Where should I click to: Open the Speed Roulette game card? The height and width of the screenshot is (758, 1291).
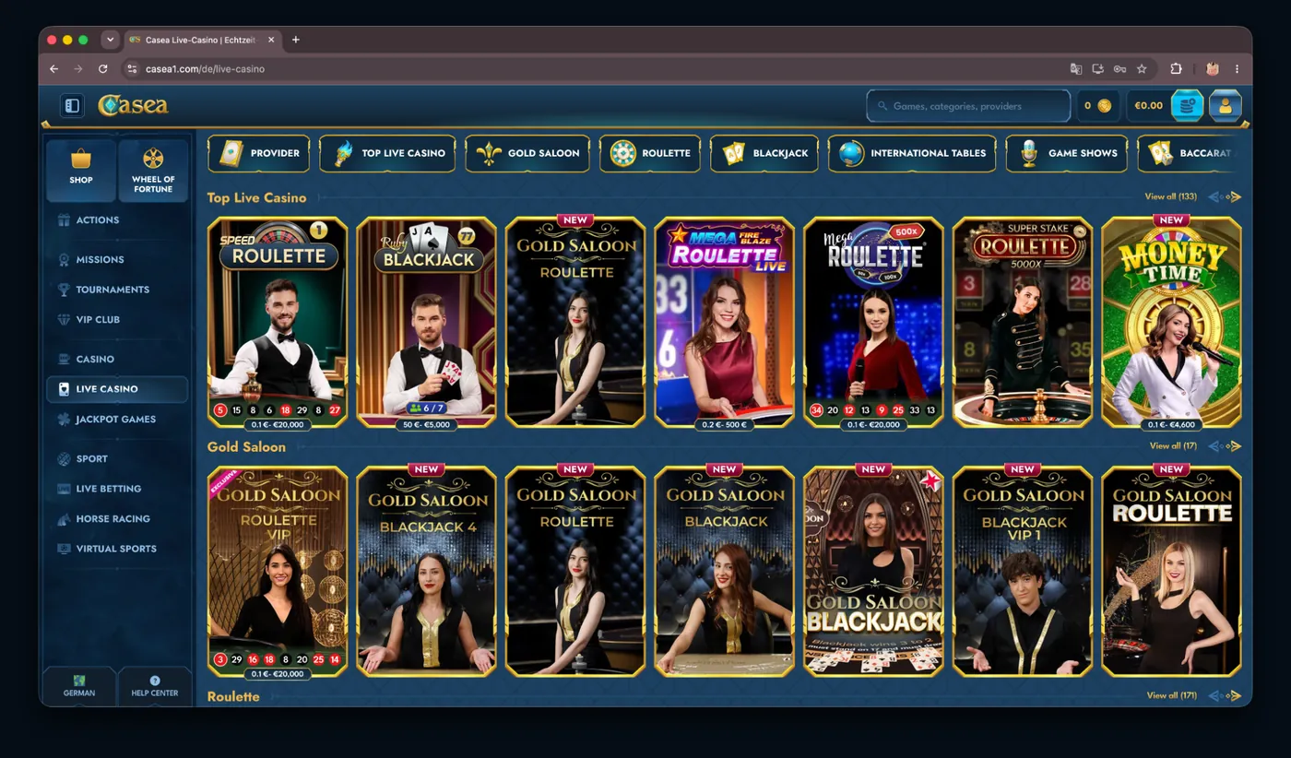tap(278, 322)
